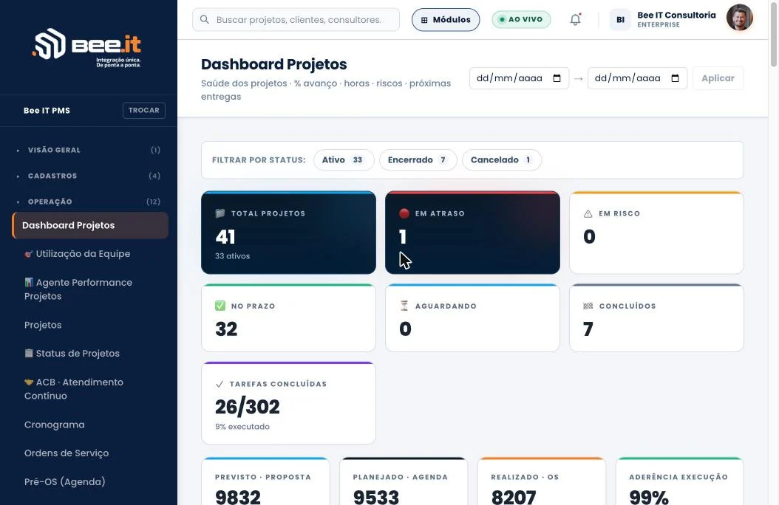Toggle the Cancelado status filter chip
Image resolution: width=779 pixels, height=505 pixels.
(x=501, y=159)
